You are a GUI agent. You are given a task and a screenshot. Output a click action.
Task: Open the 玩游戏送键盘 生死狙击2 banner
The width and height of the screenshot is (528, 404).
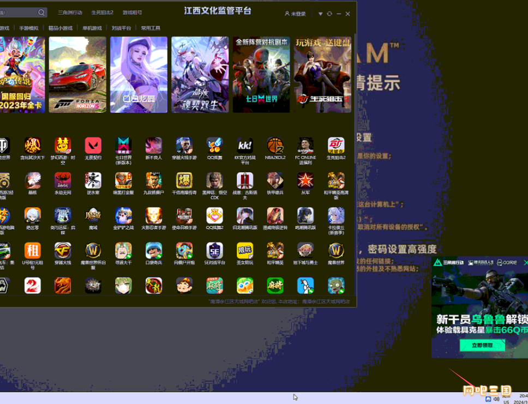click(x=322, y=75)
